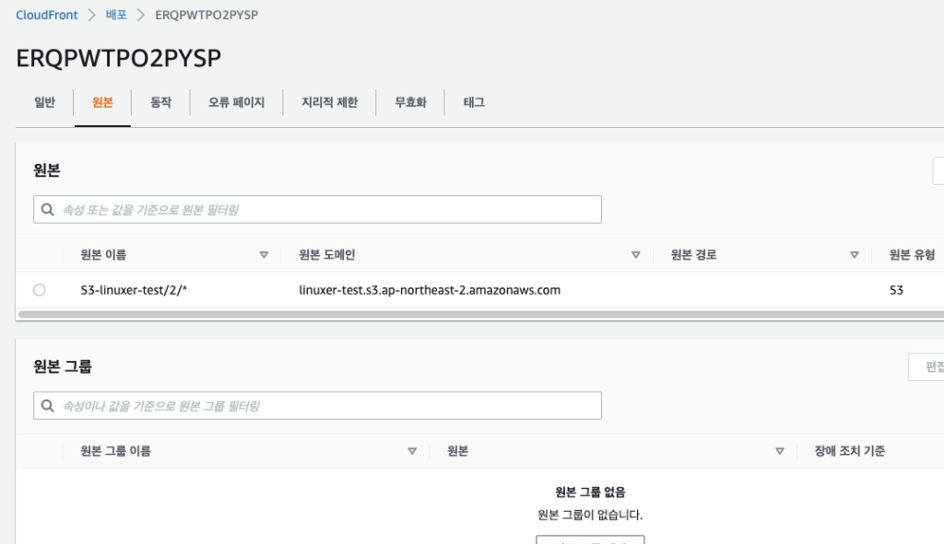The height and width of the screenshot is (544, 944).
Task: Click the search magnifier in origins filter
Action: (48, 210)
